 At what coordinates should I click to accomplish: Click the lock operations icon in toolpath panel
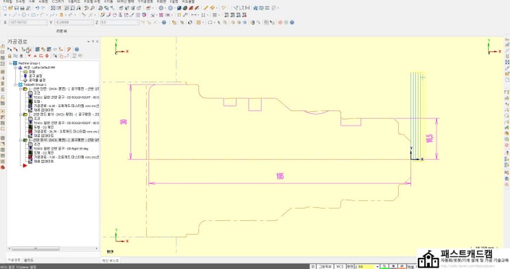[x=10, y=56]
